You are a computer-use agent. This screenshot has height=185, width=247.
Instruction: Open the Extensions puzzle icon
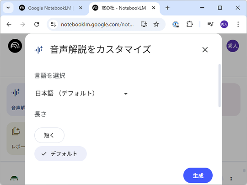coord(189,24)
